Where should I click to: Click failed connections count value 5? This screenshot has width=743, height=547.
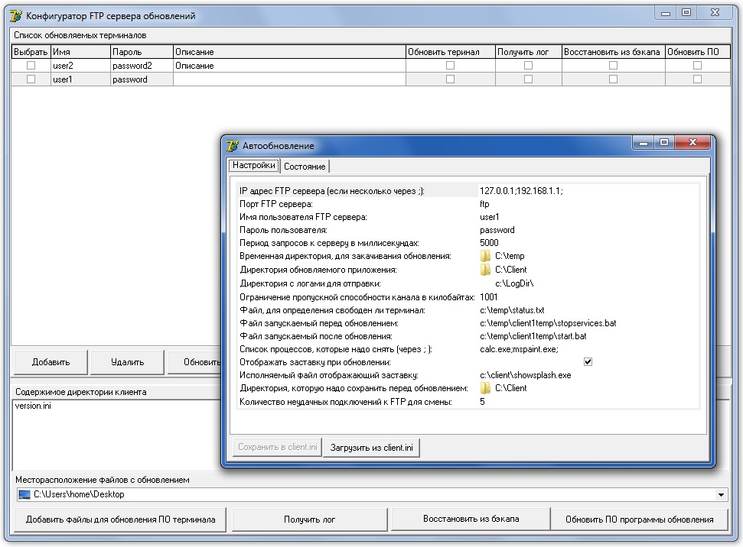pyautogui.click(x=482, y=402)
